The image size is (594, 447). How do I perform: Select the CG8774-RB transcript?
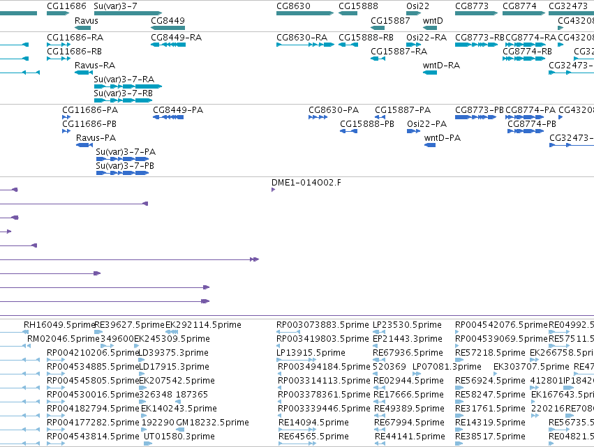524,59
